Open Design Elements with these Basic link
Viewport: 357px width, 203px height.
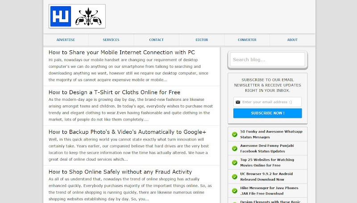click(270, 201)
